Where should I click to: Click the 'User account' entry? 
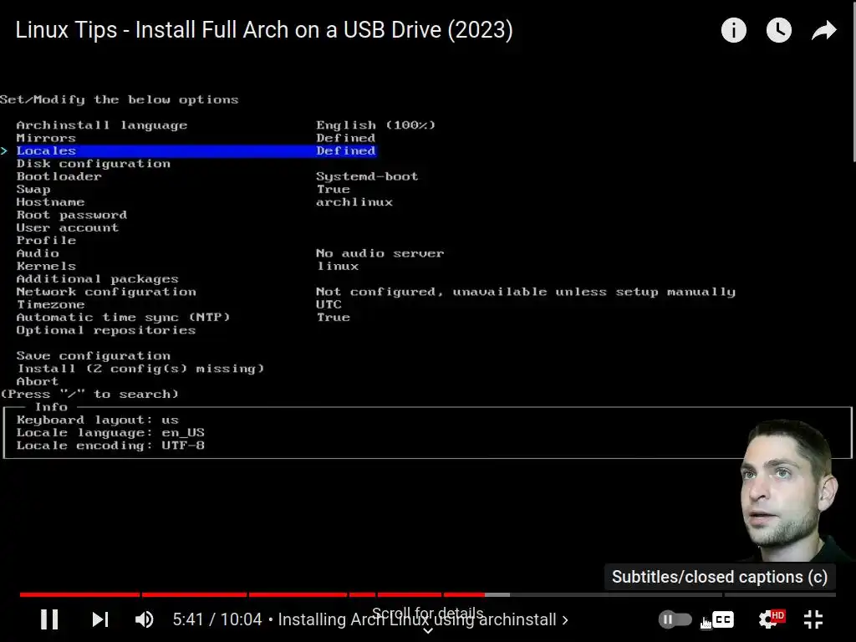click(x=67, y=227)
